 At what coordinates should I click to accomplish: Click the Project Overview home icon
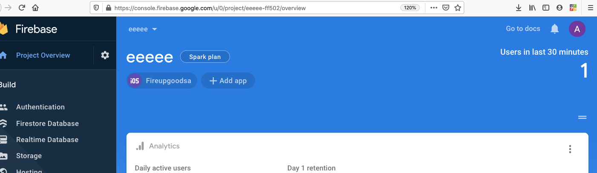pos(3,55)
